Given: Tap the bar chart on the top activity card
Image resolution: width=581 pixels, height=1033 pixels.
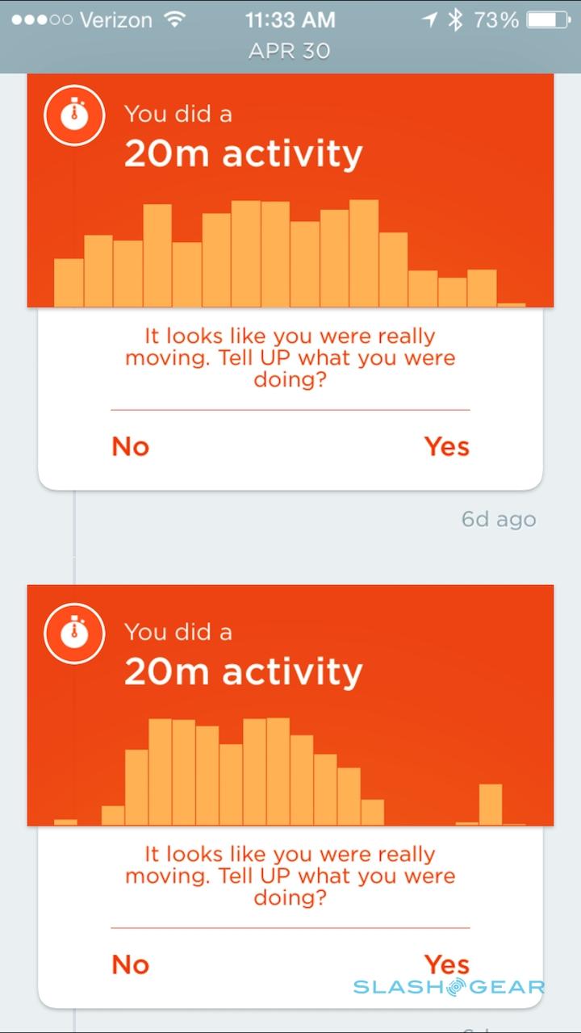Looking at the screenshot, I should [290, 254].
